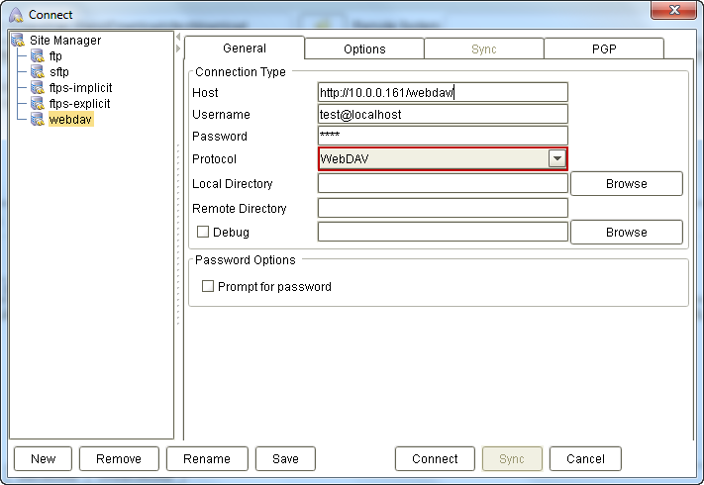704x485 pixels.
Task: Click the ftps-explicit site icon
Action: tap(38, 104)
